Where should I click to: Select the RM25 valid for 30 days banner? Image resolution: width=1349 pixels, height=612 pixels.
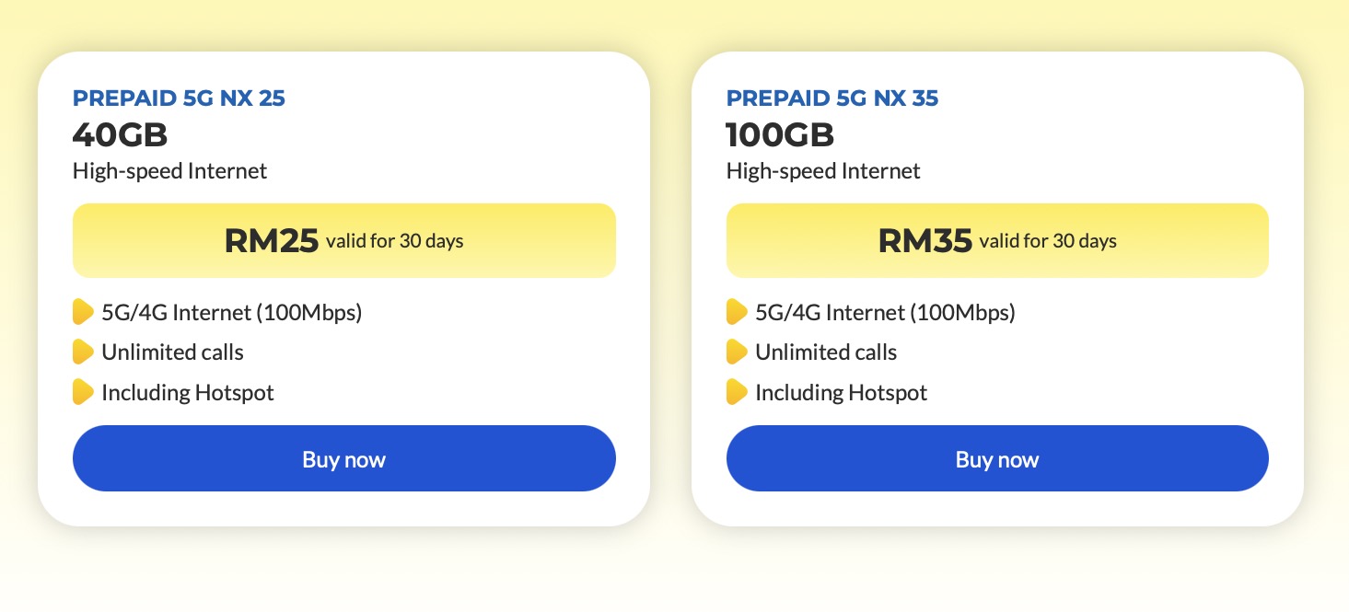343,240
